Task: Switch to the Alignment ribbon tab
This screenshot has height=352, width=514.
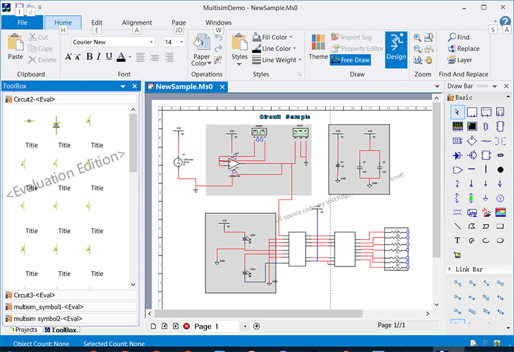Action: [137, 23]
